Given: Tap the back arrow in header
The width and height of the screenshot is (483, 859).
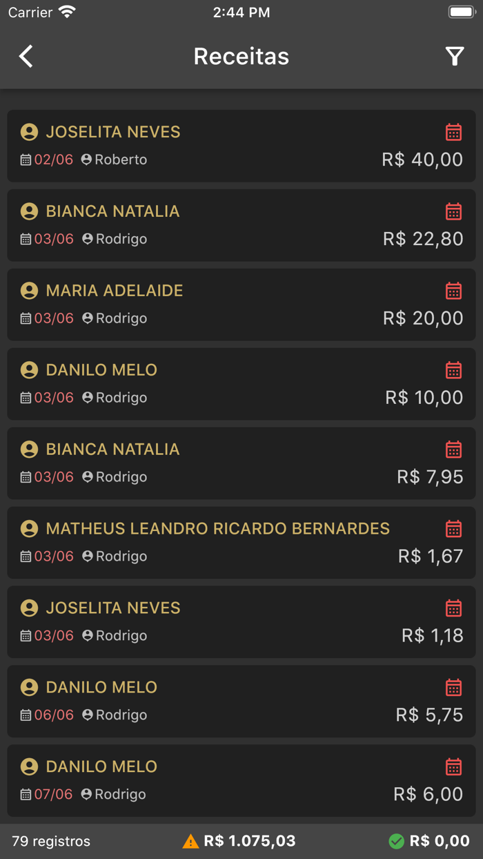Looking at the screenshot, I should click(x=26, y=57).
